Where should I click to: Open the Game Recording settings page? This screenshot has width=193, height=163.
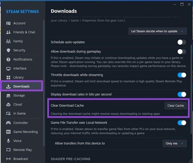point(25,132)
